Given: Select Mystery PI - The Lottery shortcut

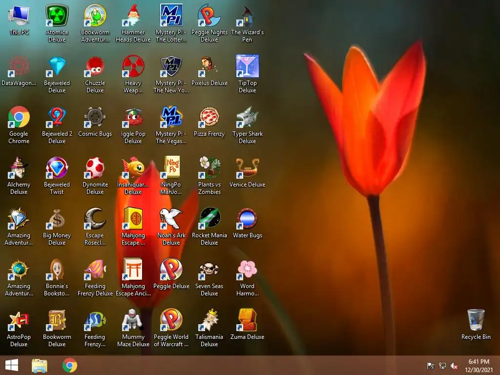Looking at the screenshot, I should [171, 15].
